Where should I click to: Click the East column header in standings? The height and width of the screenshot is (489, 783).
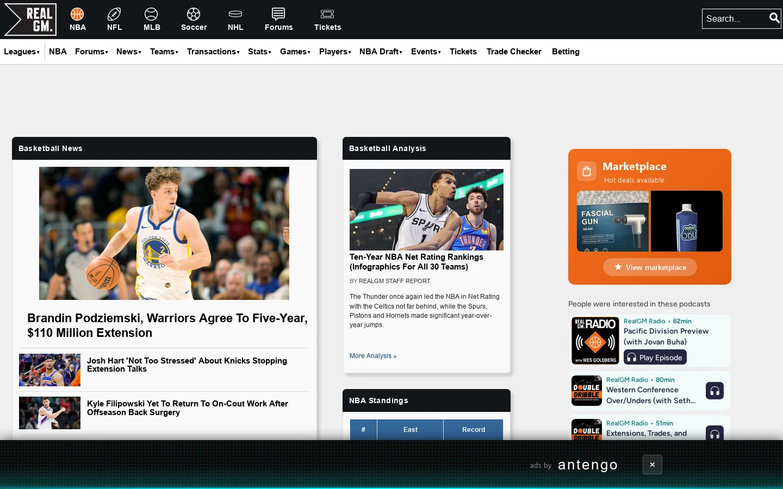point(411,430)
